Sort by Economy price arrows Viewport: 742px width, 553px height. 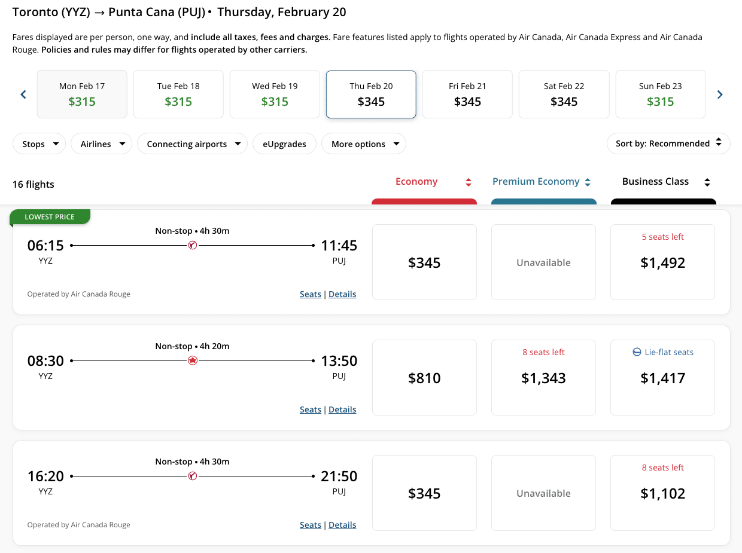(469, 182)
